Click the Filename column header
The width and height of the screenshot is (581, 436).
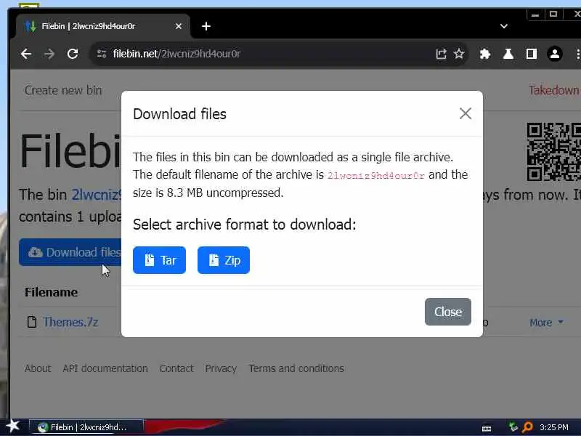pyautogui.click(x=51, y=292)
